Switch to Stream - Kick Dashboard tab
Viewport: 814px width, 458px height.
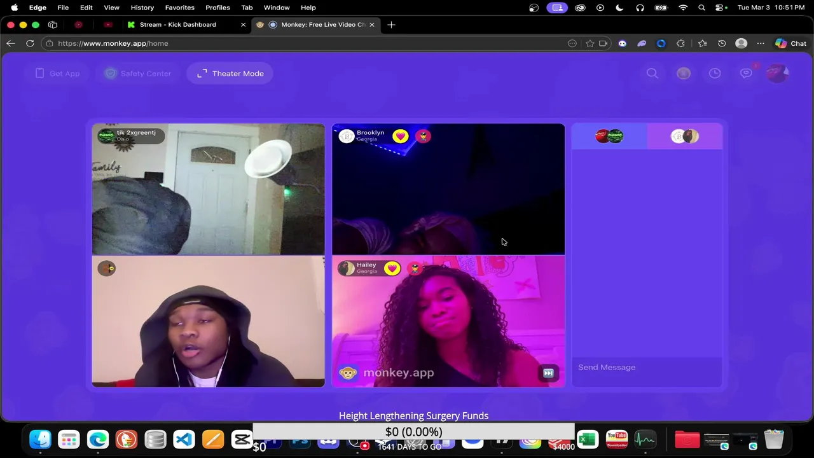(178, 25)
